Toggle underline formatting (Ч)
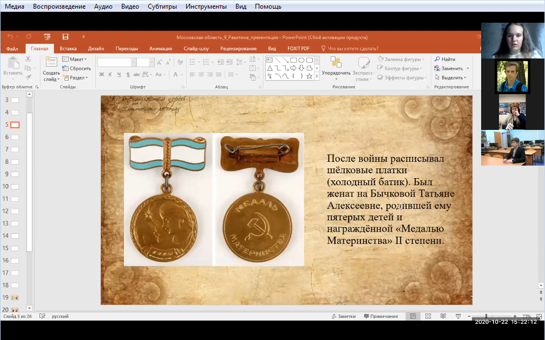Screen dimensions: 545x340 (119, 74)
